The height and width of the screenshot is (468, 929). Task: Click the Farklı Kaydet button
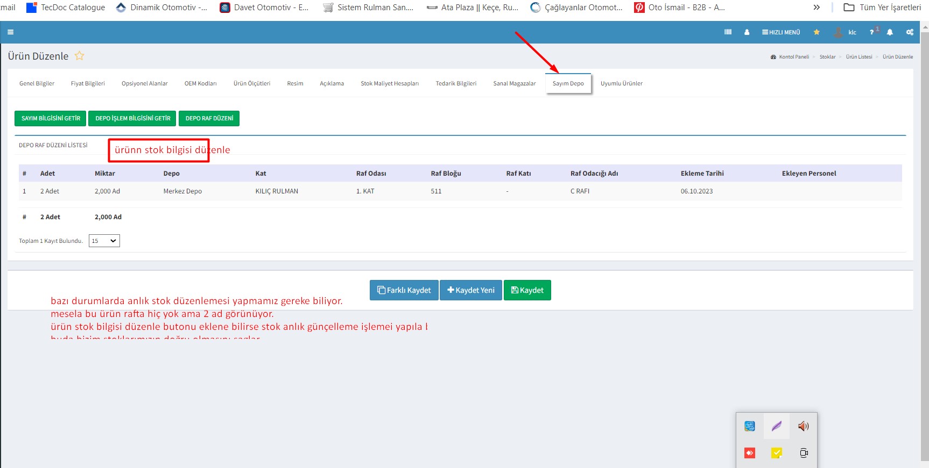(x=404, y=290)
